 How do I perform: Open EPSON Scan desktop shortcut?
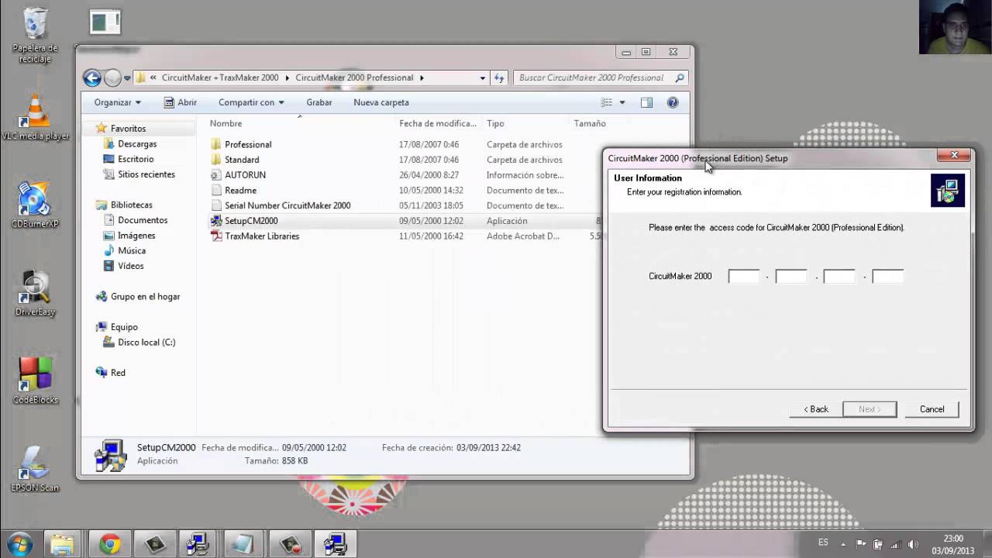point(35,470)
